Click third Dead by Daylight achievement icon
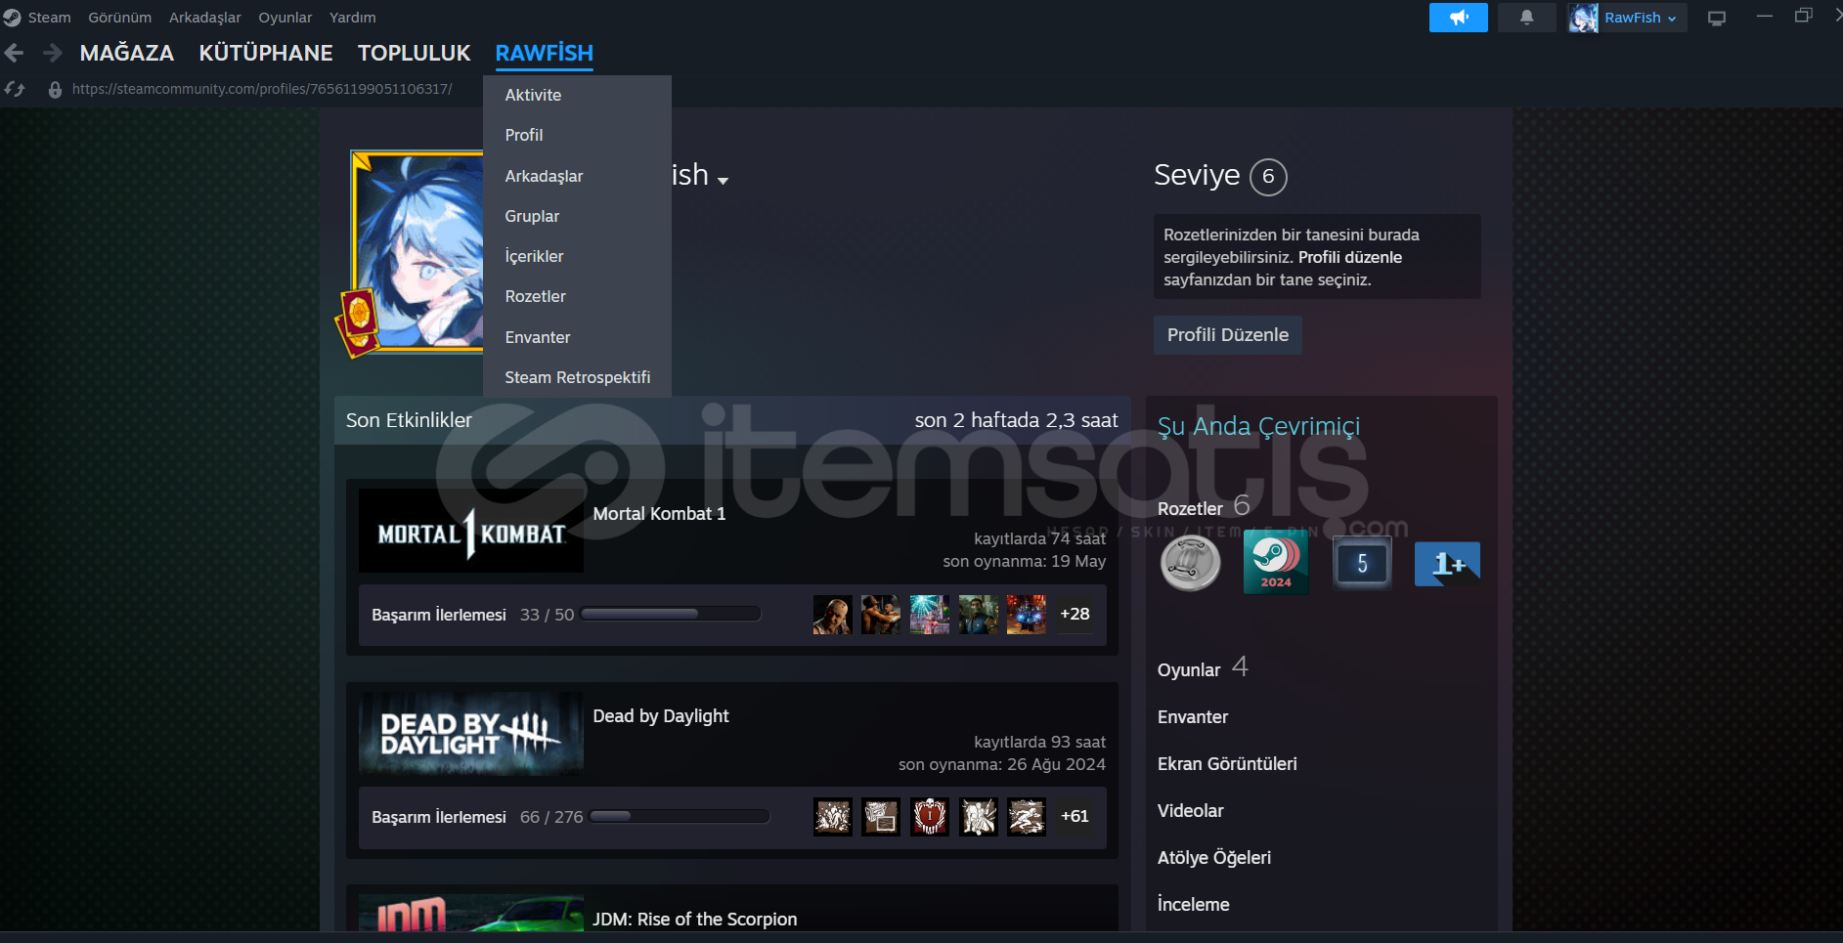This screenshot has height=943, width=1843. (x=930, y=817)
